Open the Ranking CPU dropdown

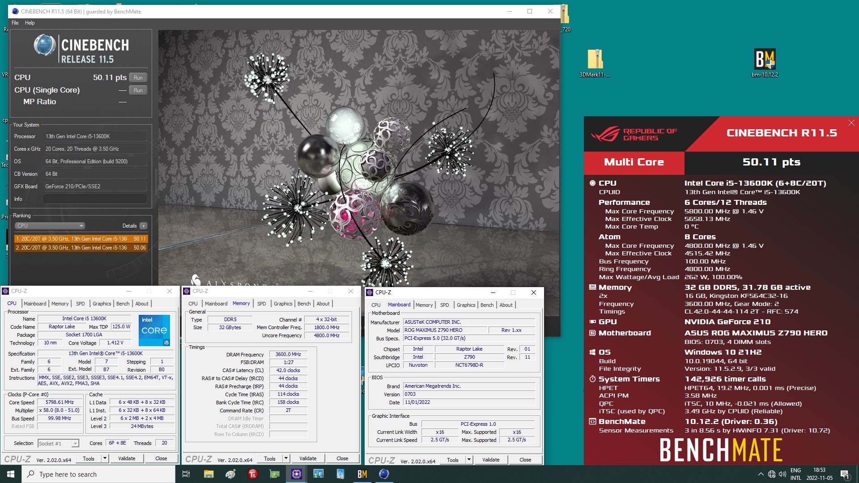tap(50, 226)
